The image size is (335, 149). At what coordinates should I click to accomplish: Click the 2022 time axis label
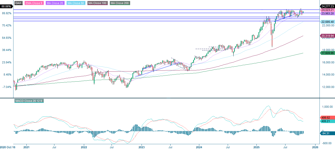point(84,147)
